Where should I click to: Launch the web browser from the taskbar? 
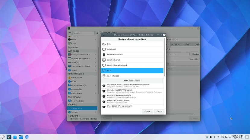(27, 137)
